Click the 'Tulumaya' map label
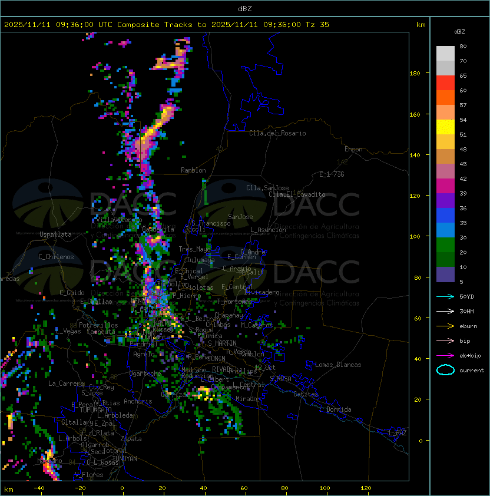This screenshot has height=496, width=490. pos(201,260)
